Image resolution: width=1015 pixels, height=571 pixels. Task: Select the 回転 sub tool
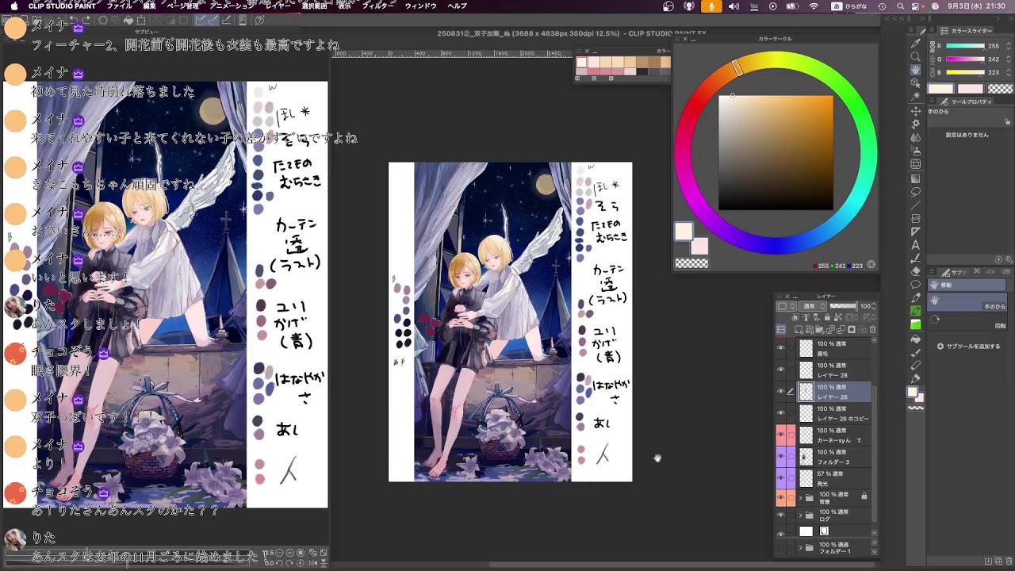point(967,320)
